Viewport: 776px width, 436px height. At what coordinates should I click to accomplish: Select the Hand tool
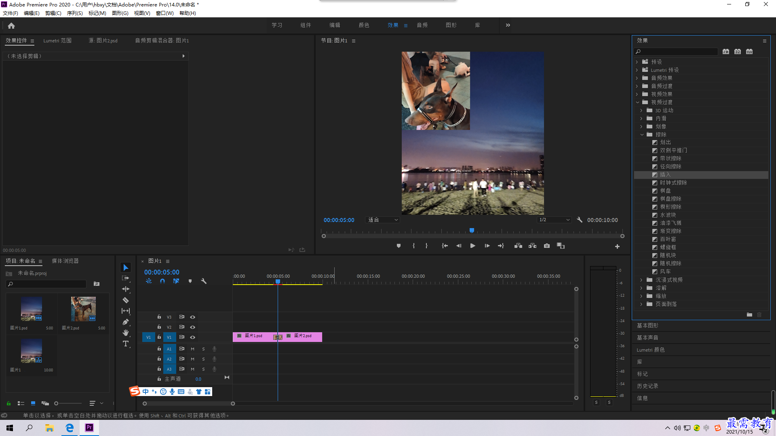coord(126,333)
